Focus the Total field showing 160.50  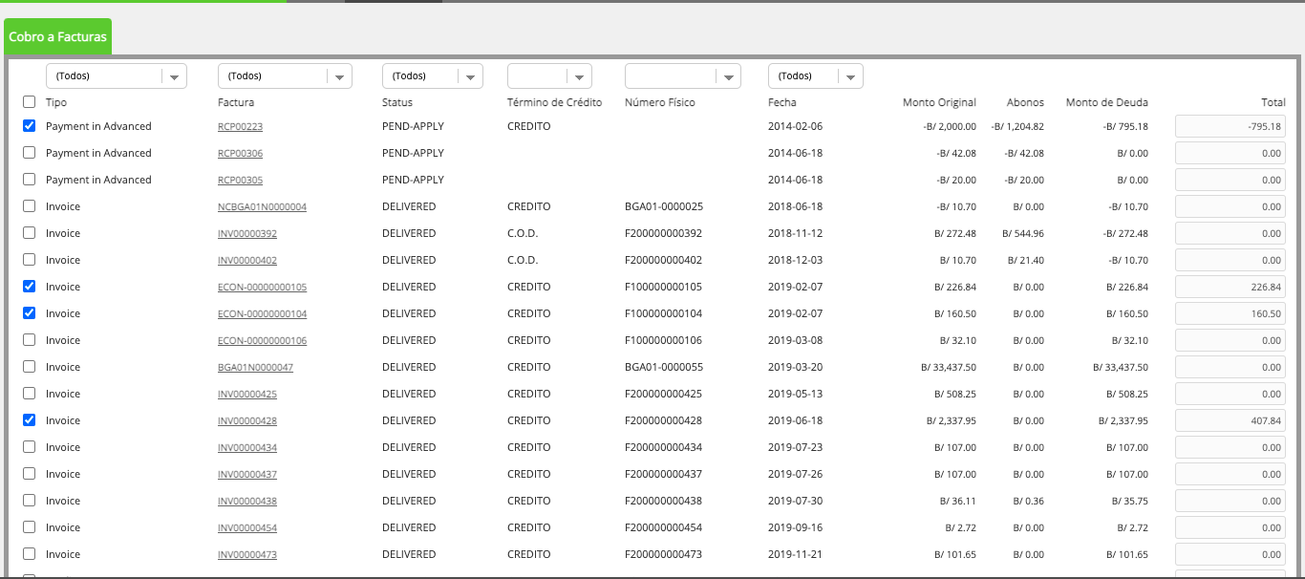coord(1230,313)
